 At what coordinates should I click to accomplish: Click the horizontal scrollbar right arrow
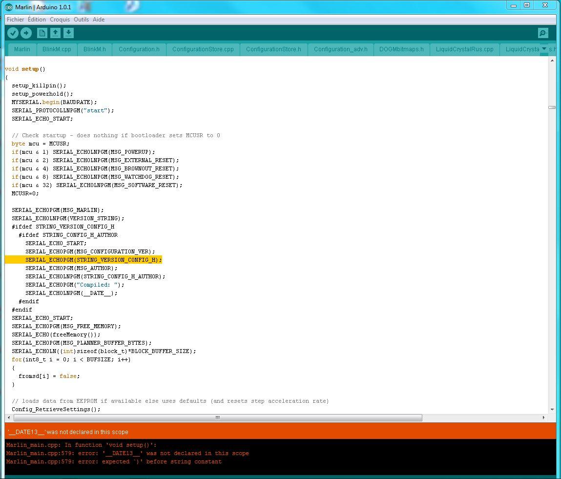pyautogui.click(x=543, y=417)
